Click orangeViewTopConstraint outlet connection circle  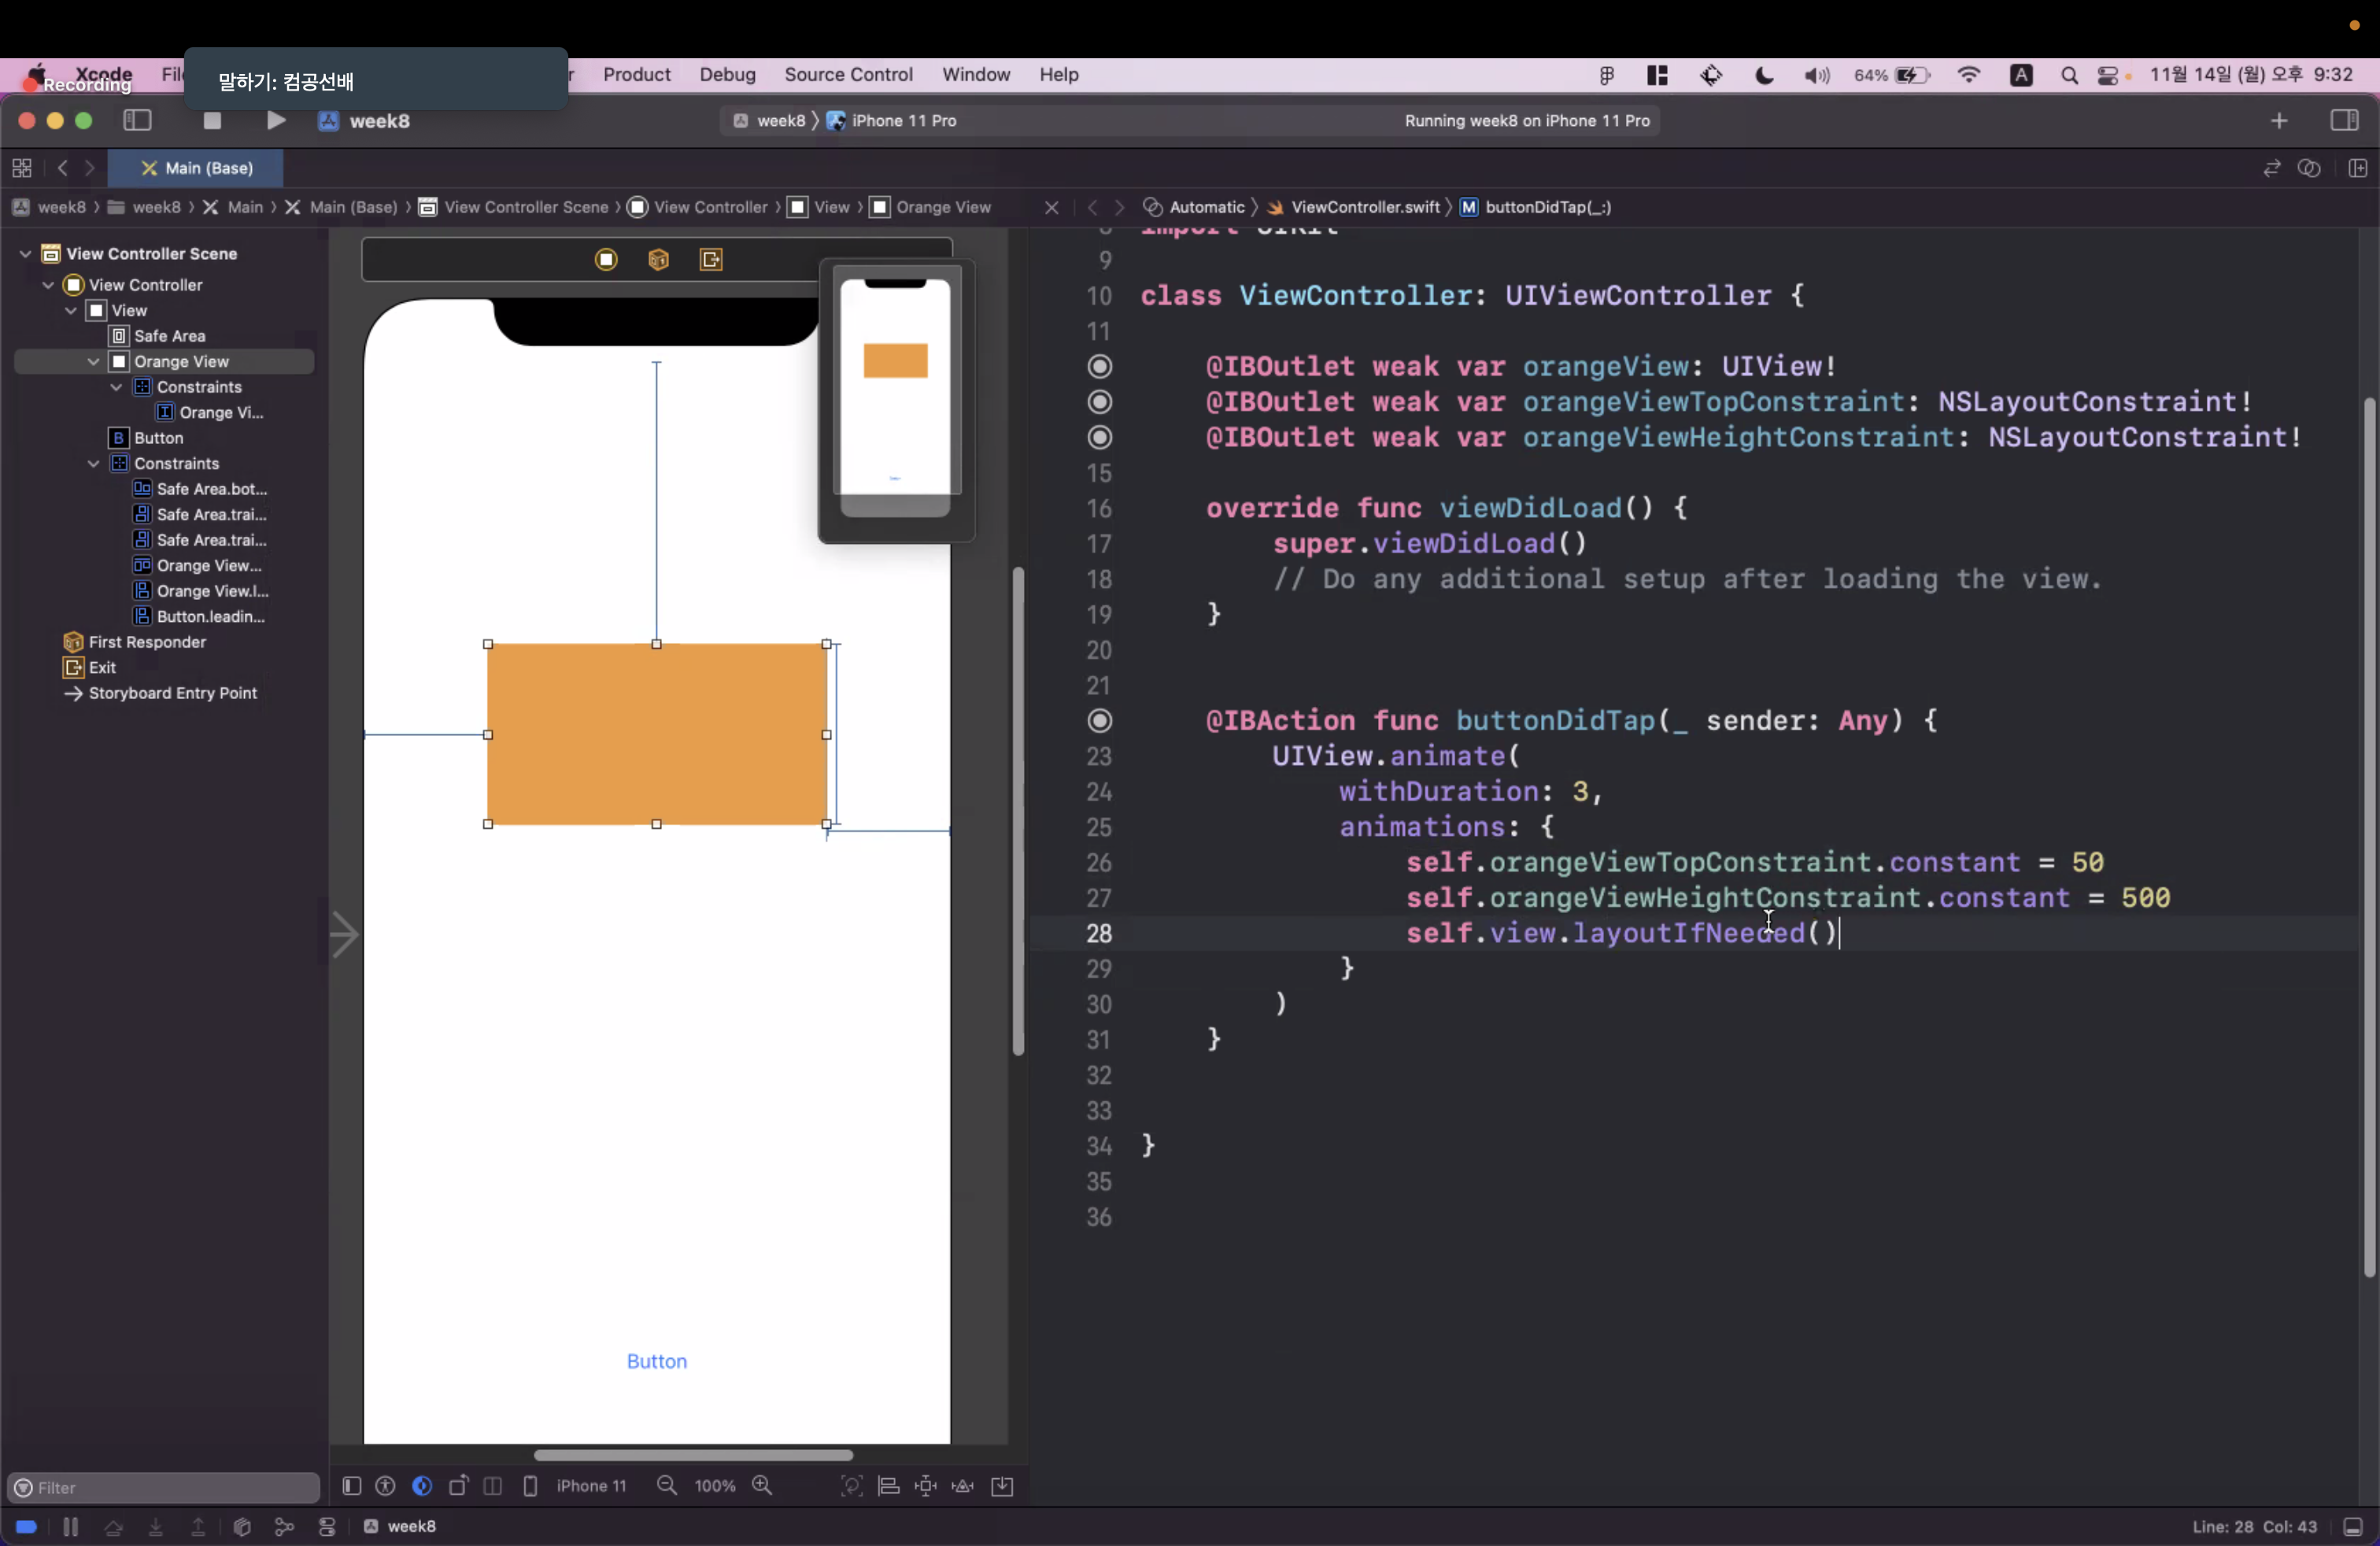pyautogui.click(x=1100, y=402)
